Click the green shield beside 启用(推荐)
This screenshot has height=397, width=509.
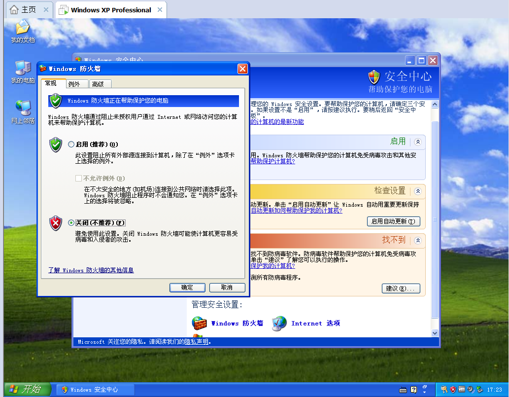pos(56,144)
